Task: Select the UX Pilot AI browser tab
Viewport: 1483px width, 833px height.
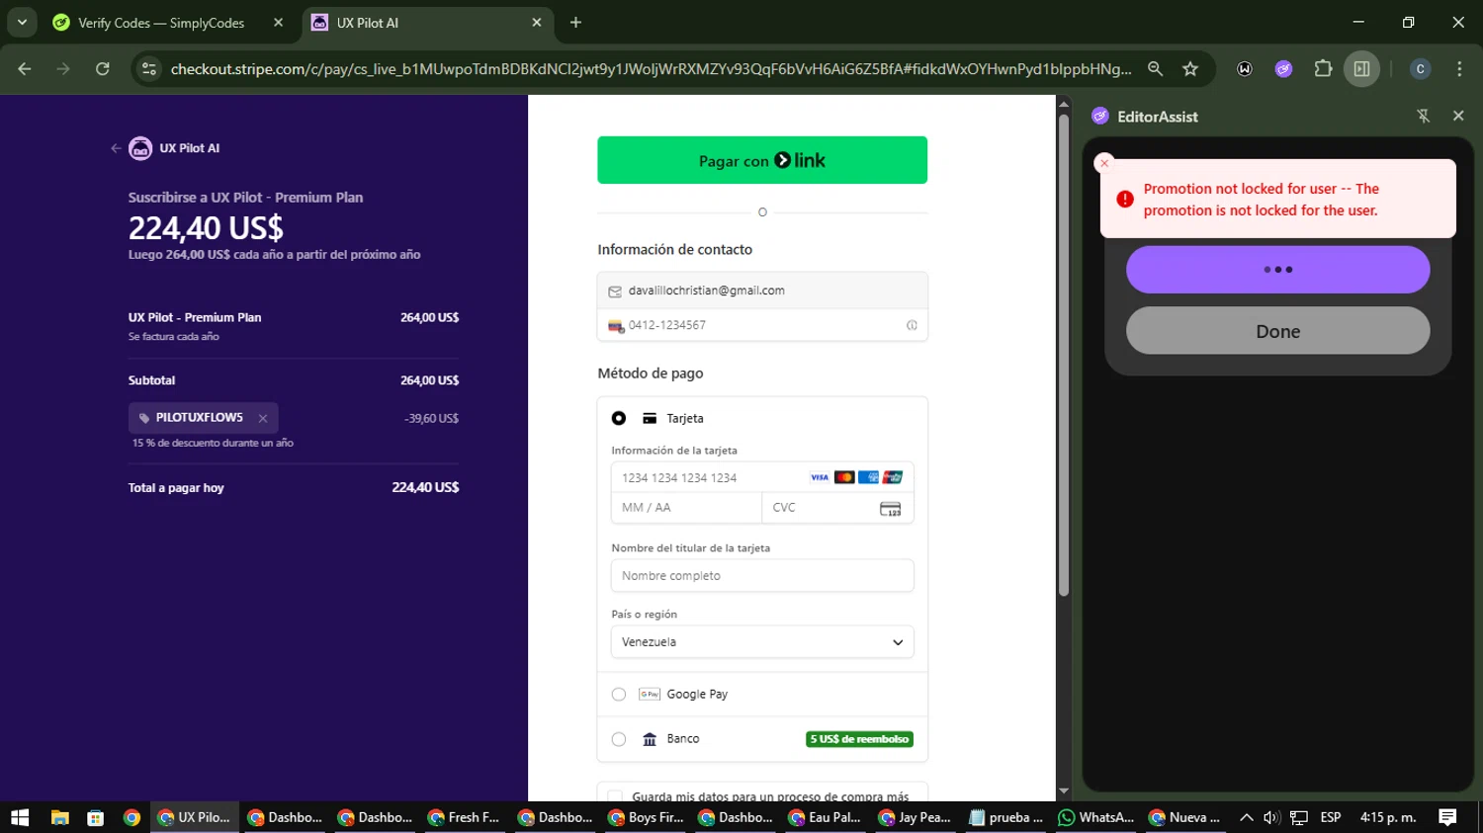Action: pos(425,23)
